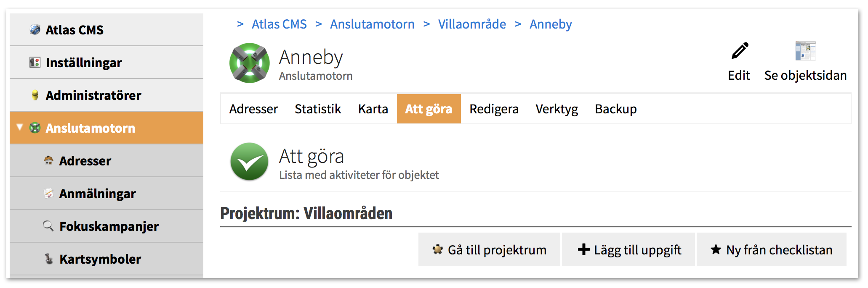Click the Atlas CMS globe icon
Screen dimensions: 868x288
pos(35,29)
